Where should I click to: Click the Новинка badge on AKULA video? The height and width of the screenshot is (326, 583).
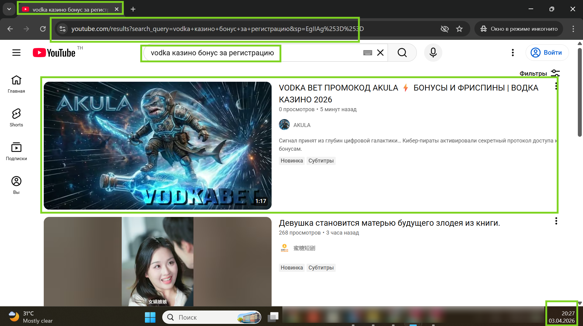tap(292, 161)
